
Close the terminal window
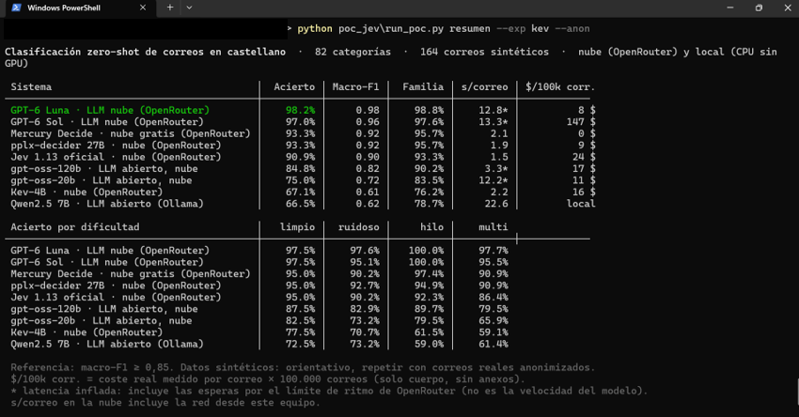pos(788,8)
